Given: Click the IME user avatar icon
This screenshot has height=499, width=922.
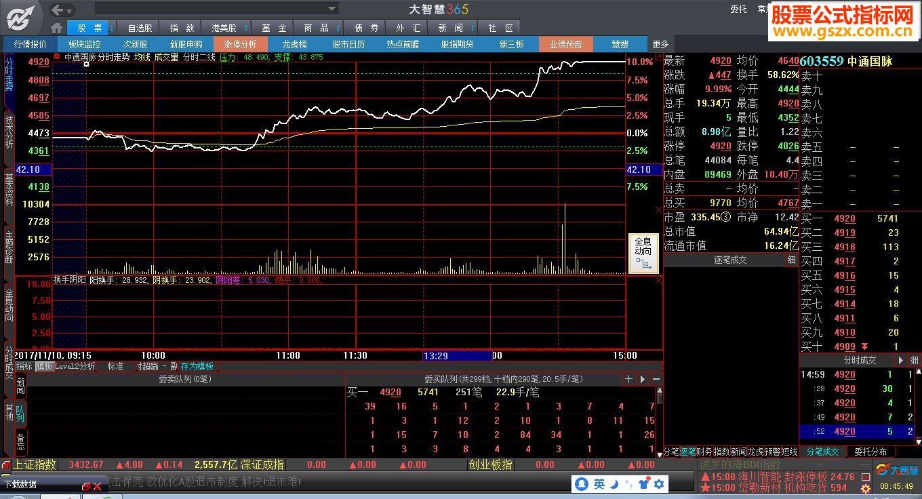Looking at the screenshot, I should (582, 483).
